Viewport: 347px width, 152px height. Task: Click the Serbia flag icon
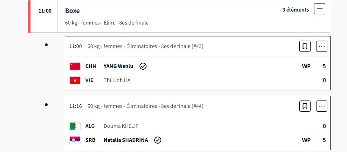pos(75,140)
